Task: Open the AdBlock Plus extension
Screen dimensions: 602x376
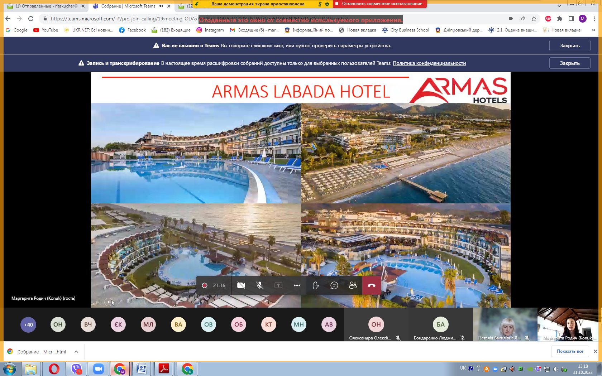Action: click(x=548, y=19)
